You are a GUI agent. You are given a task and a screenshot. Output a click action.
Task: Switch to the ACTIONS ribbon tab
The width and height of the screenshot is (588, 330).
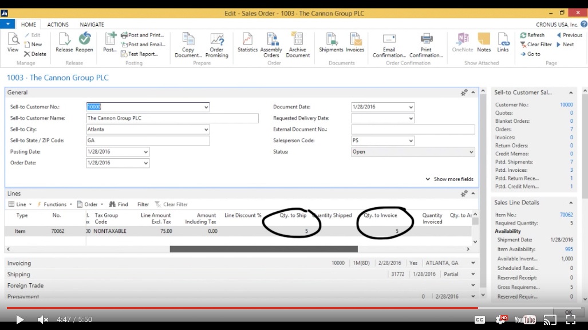click(x=58, y=25)
